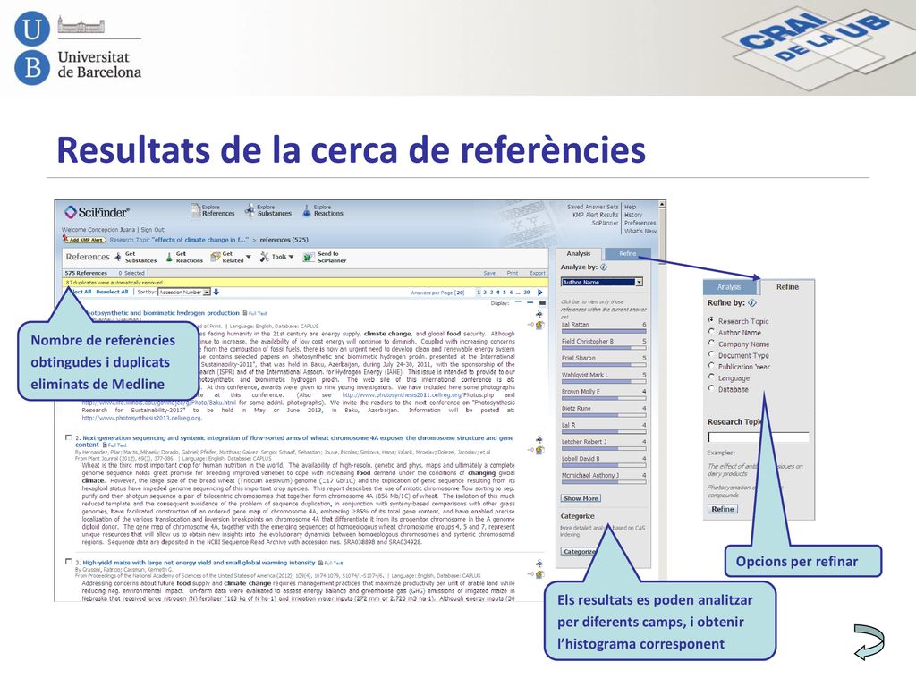Click Mcmichael Anthony J histogram bar

pyautogui.click(x=604, y=482)
